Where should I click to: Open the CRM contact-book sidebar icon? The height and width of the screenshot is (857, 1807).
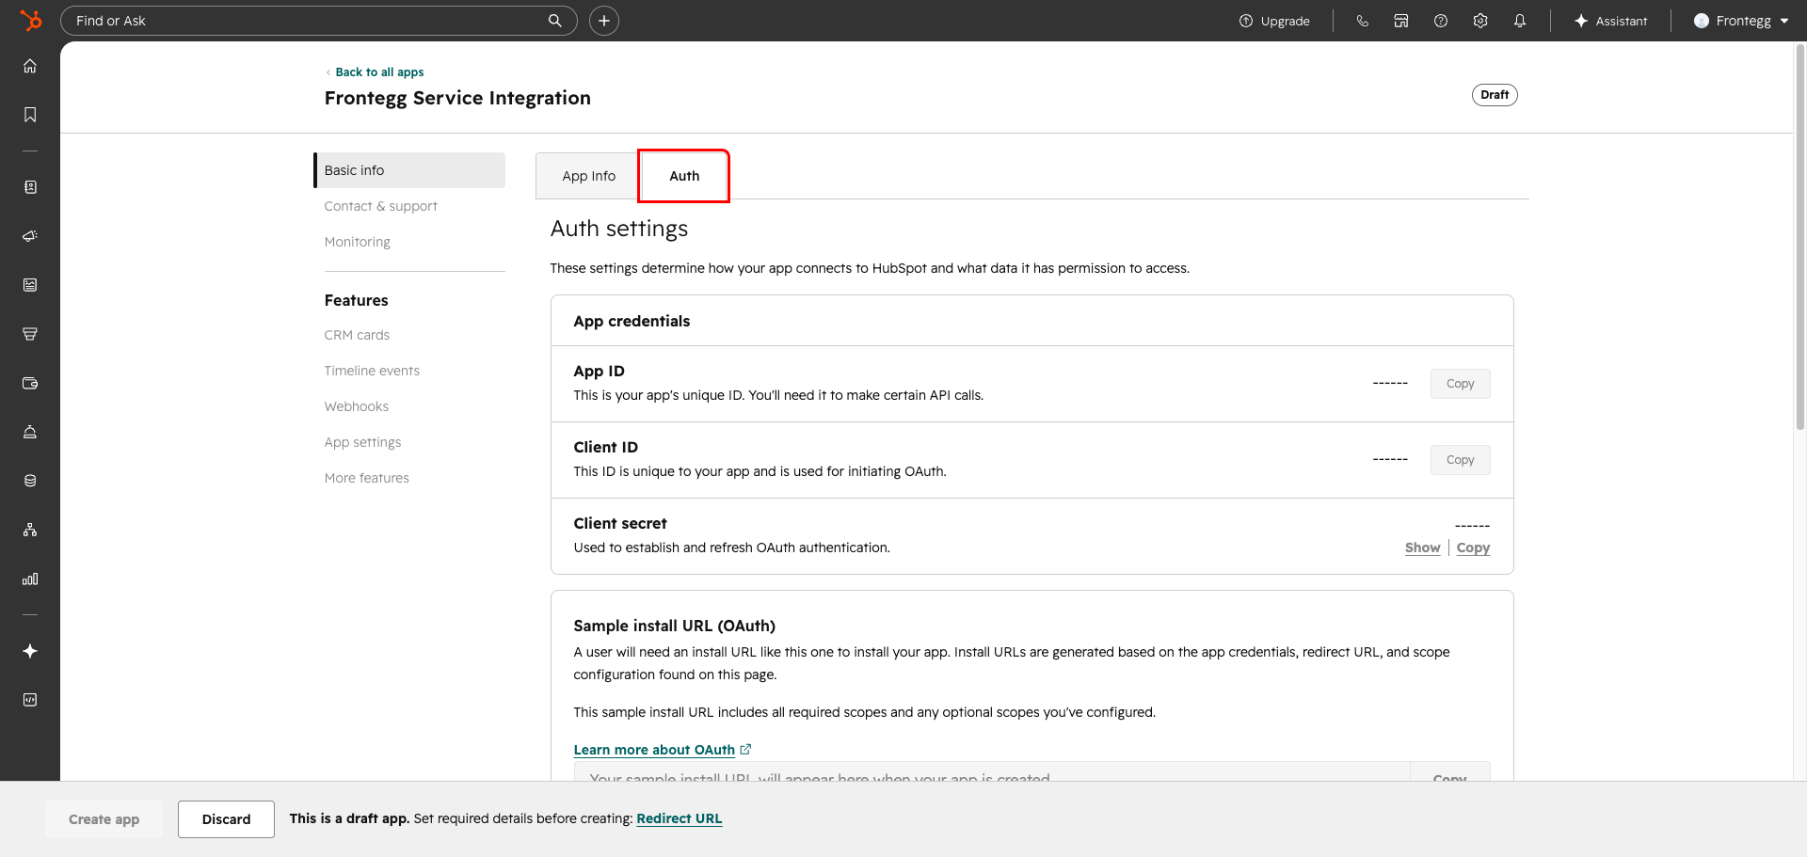(x=30, y=187)
